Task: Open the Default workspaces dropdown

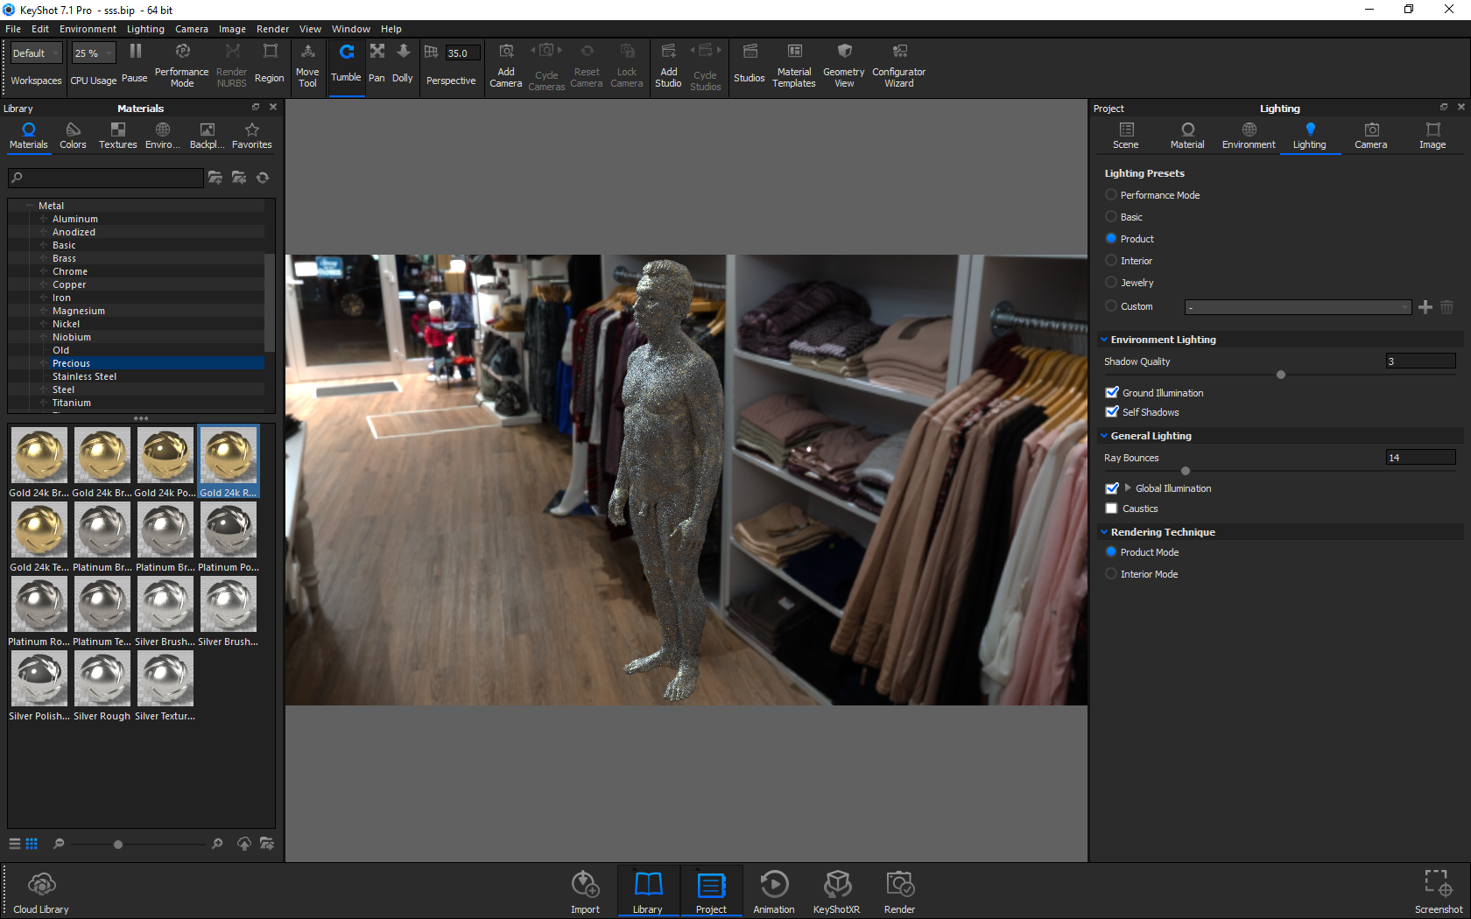Action: (37, 53)
